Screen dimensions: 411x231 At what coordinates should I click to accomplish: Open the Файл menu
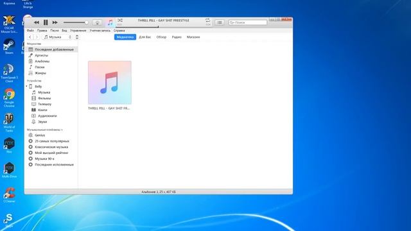30,31
